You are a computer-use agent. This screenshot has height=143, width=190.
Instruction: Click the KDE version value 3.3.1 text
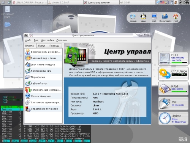tap(110, 94)
